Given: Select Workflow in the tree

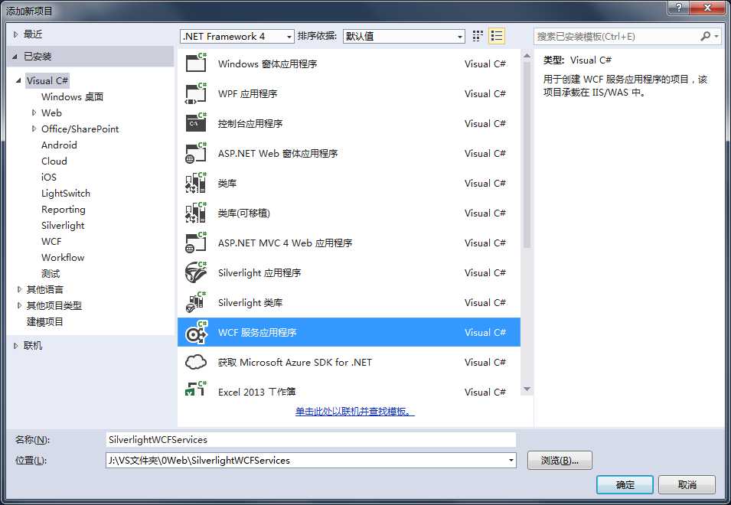Looking at the screenshot, I should click(x=63, y=258).
